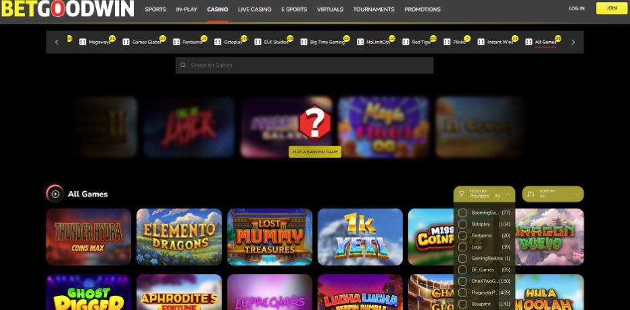Click the BetGoodwin logo
The height and width of the screenshot is (310, 630).
(68, 9)
